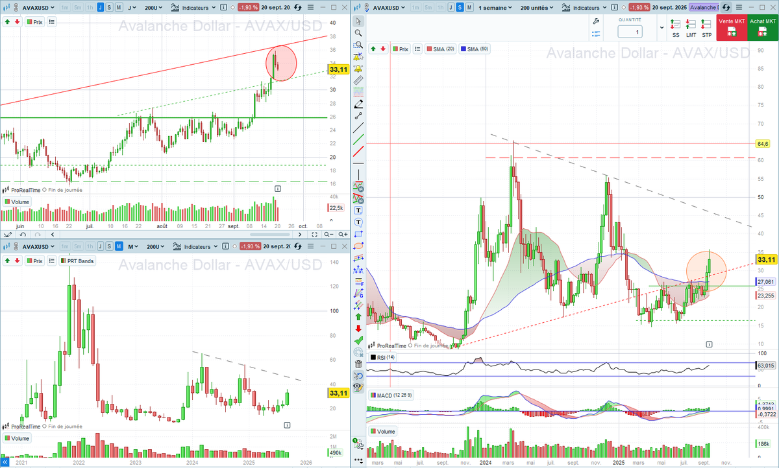Select the M monthly button in daily chart
Screen dimensions: 779x468
[x=119, y=7]
